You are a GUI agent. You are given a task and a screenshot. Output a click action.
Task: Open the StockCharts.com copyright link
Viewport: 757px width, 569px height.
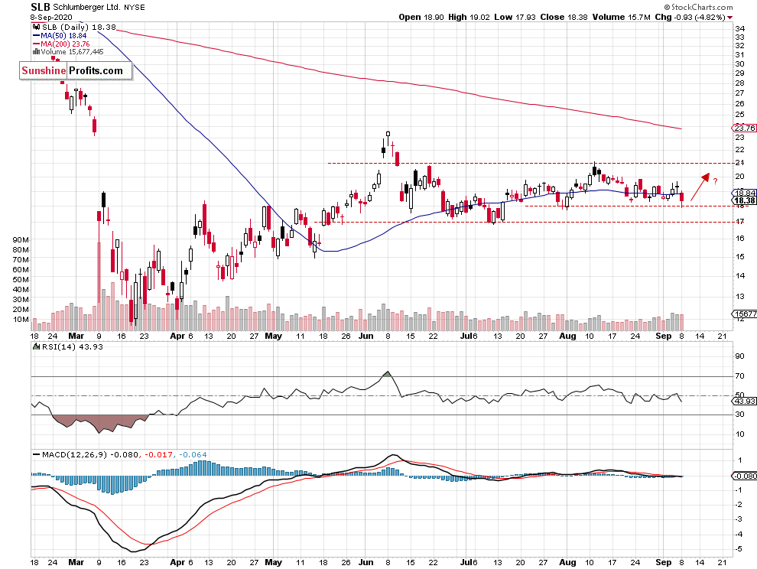(x=698, y=7)
